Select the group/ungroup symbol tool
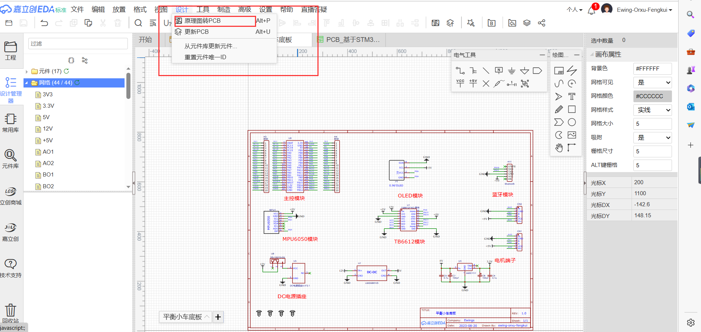 tap(525, 83)
